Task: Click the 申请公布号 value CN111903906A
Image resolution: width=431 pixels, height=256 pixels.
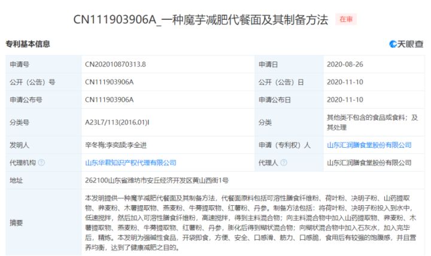Action: pos(110,100)
